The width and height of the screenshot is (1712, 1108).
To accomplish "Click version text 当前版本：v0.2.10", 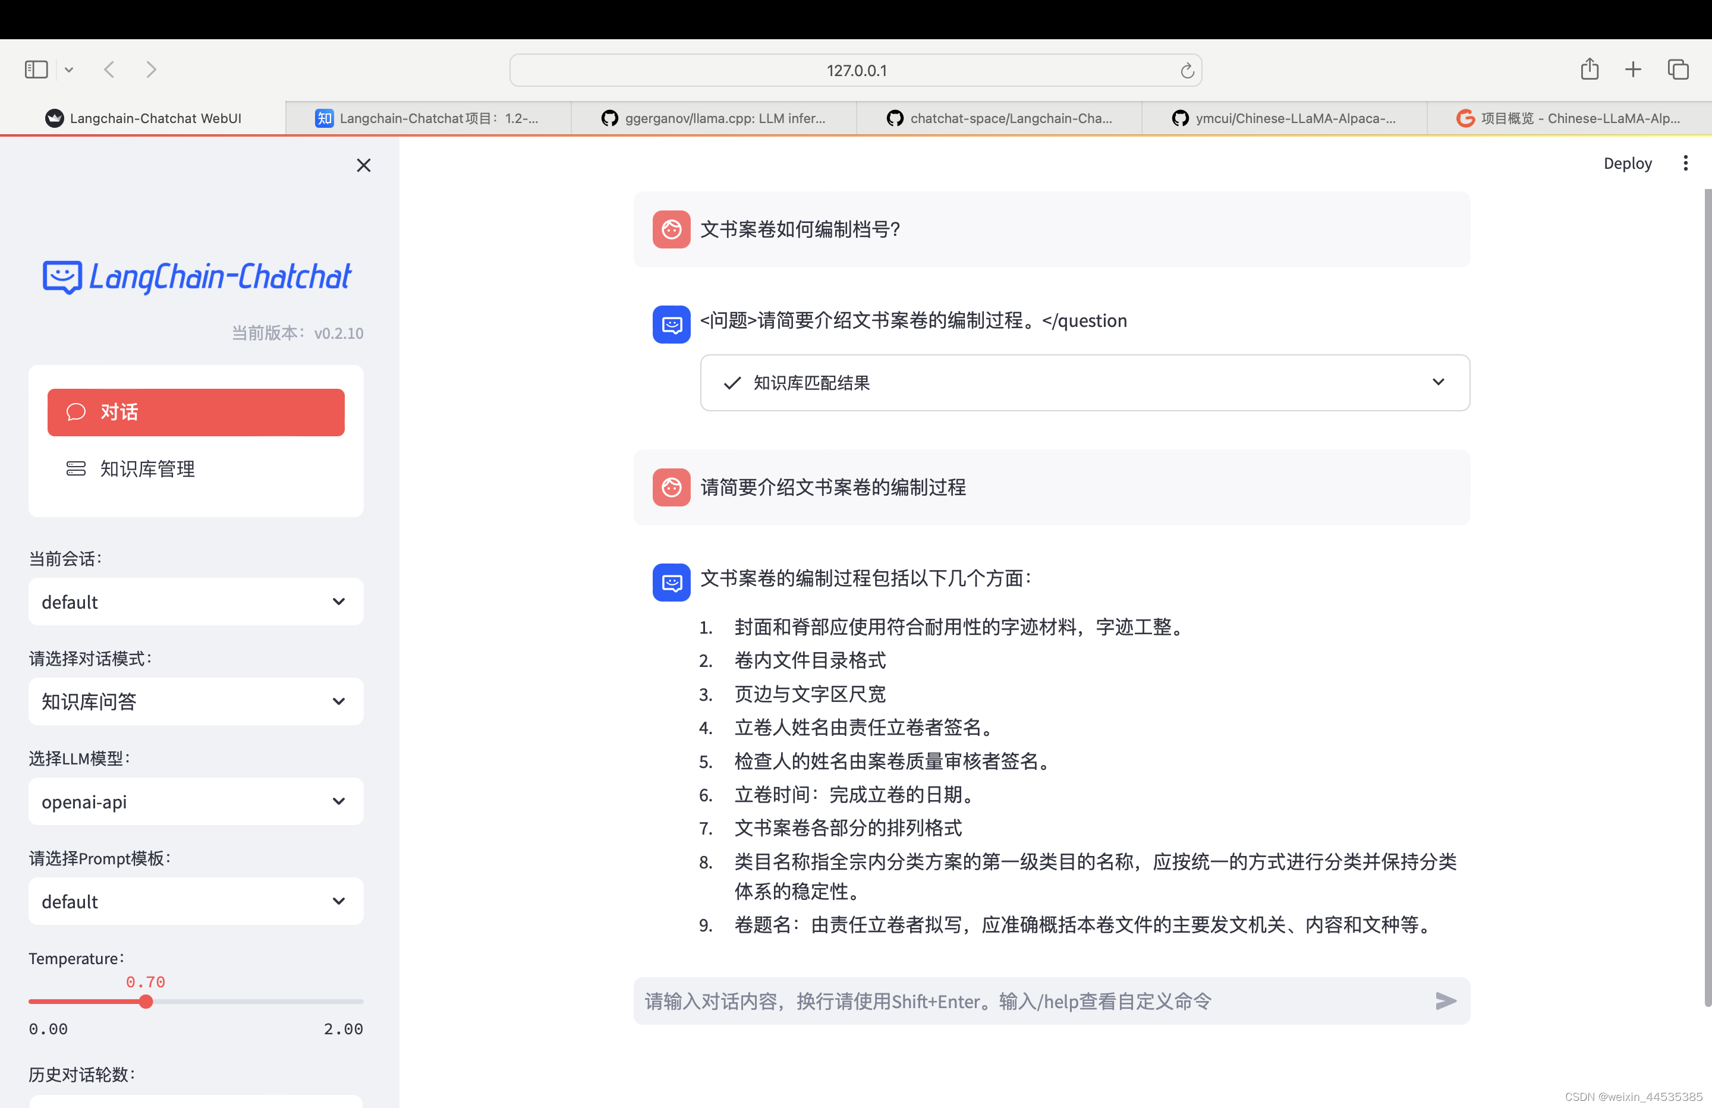I will (x=297, y=333).
